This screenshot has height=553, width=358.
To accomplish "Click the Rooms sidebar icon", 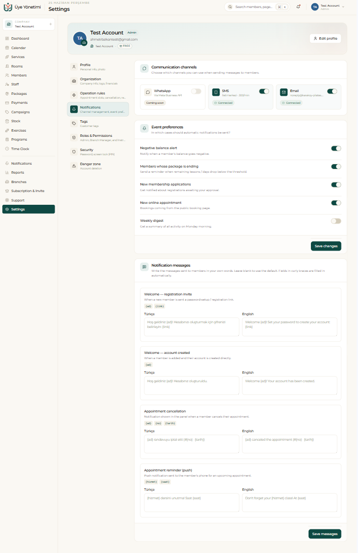I will click(x=7, y=66).
